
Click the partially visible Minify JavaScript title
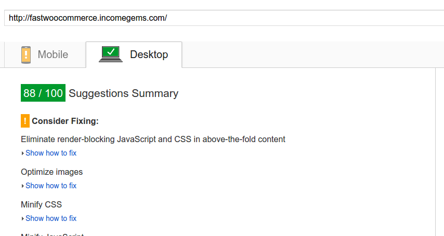(x=53, y=234)
